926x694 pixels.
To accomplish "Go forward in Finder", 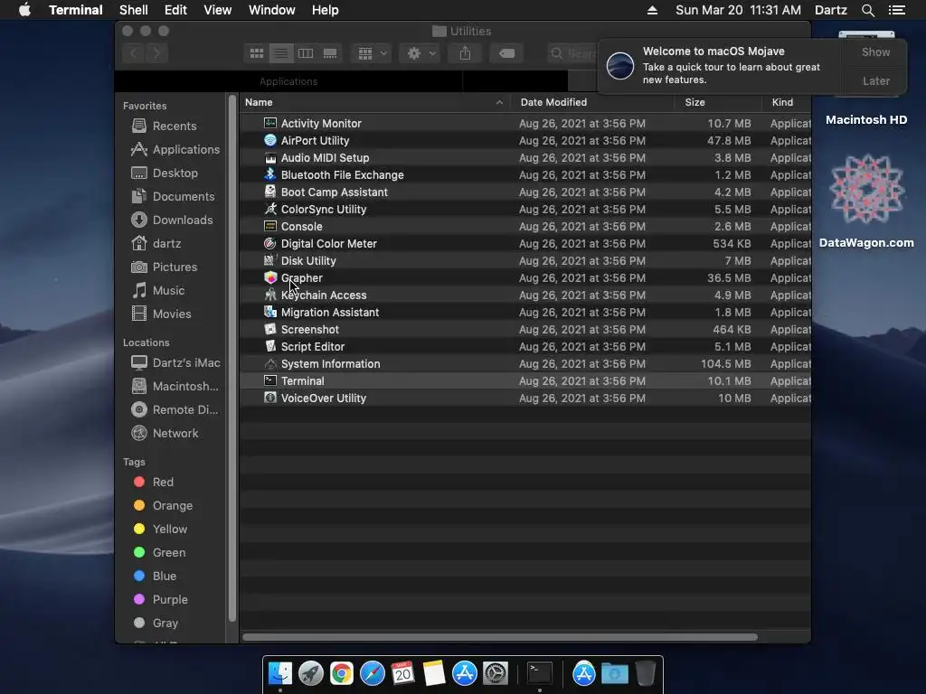I will click(157, 53).
